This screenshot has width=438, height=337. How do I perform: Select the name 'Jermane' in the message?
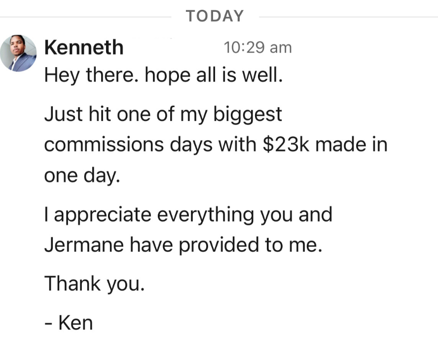84,245
